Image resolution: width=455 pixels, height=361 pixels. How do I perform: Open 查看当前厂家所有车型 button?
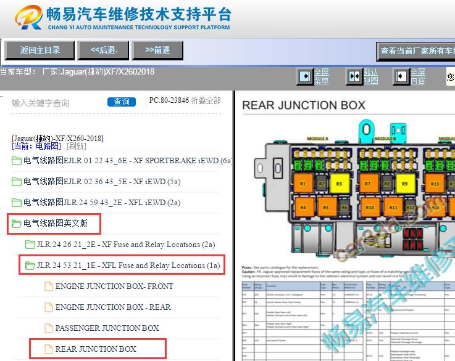pyautogui.click(x=416, y=52)
